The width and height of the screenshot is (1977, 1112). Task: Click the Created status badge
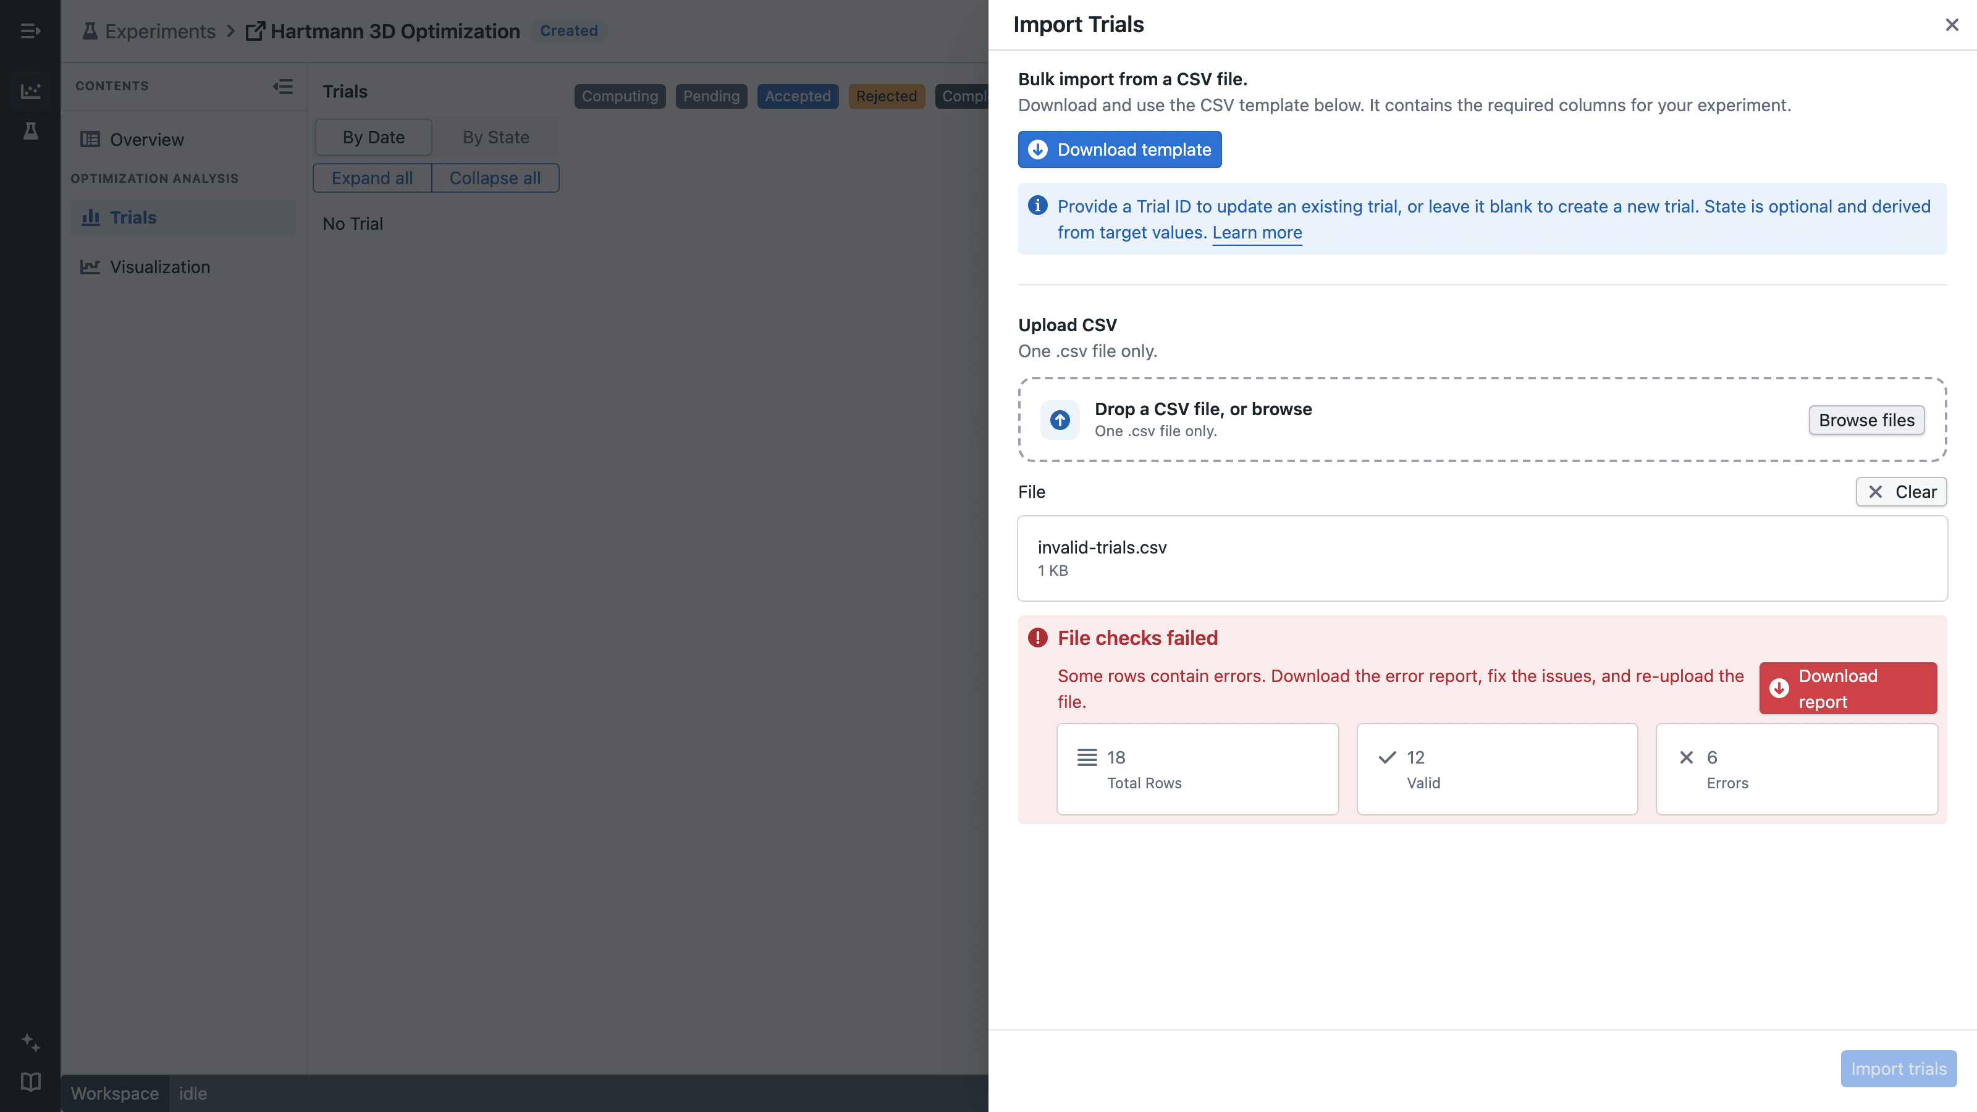point(568,31)
